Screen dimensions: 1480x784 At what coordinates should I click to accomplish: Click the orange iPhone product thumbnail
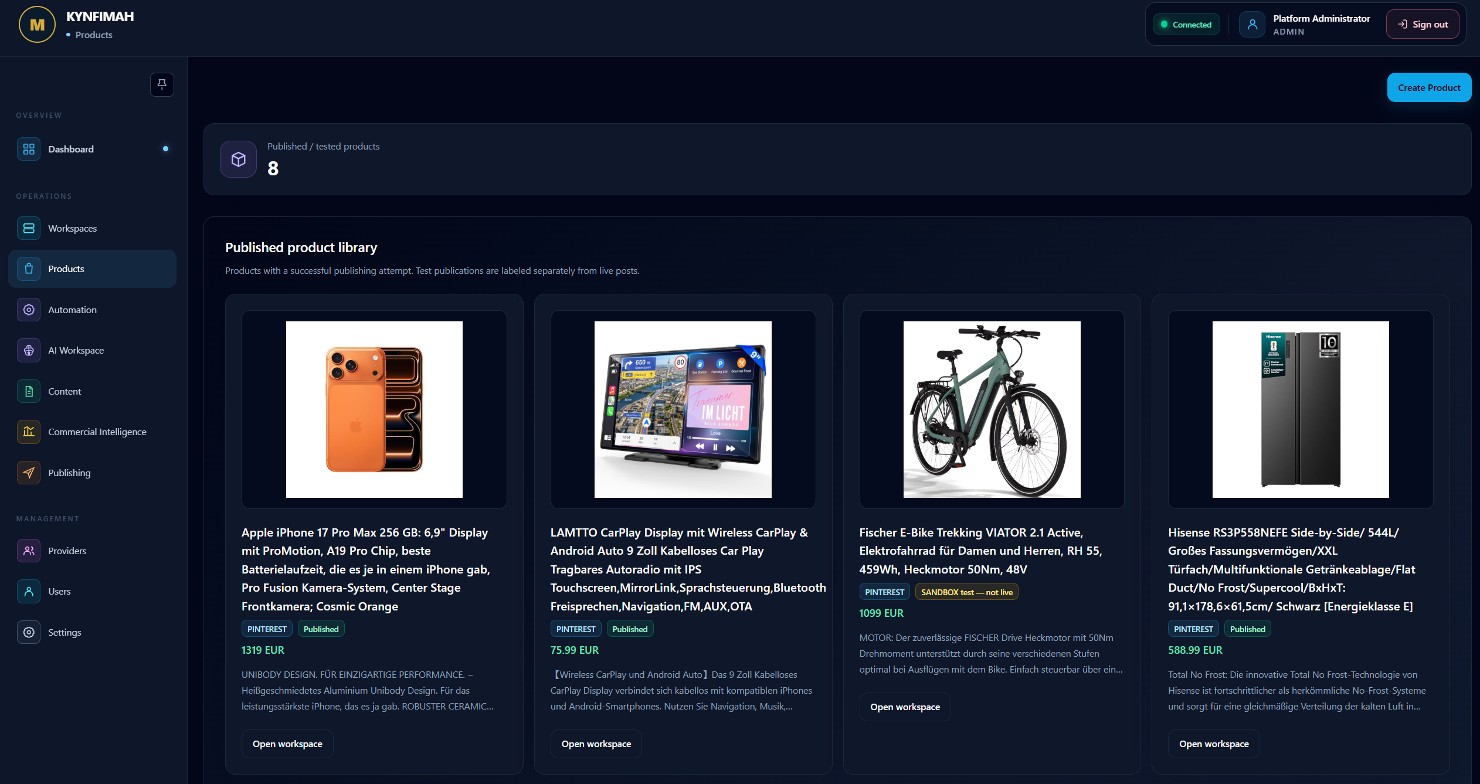pyautogui.click(x=374, y=409)
